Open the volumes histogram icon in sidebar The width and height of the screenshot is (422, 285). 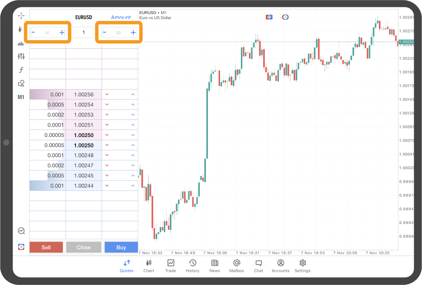click(20, 43)
